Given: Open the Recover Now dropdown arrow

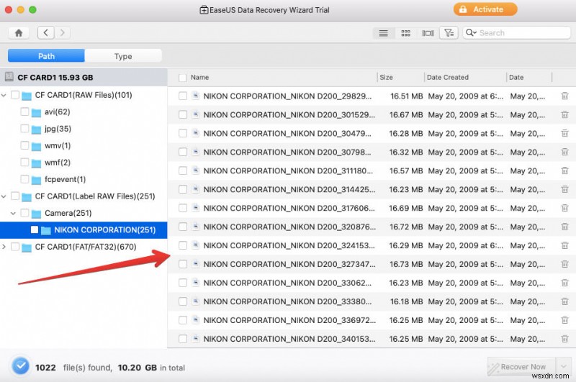Looking at the screenshot, I should 564,366.
